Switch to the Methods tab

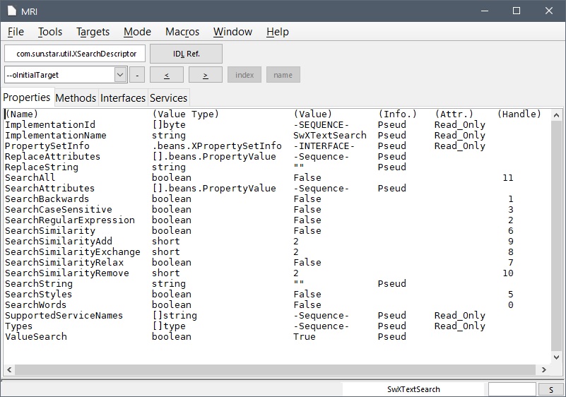click(x=76, y=97)
